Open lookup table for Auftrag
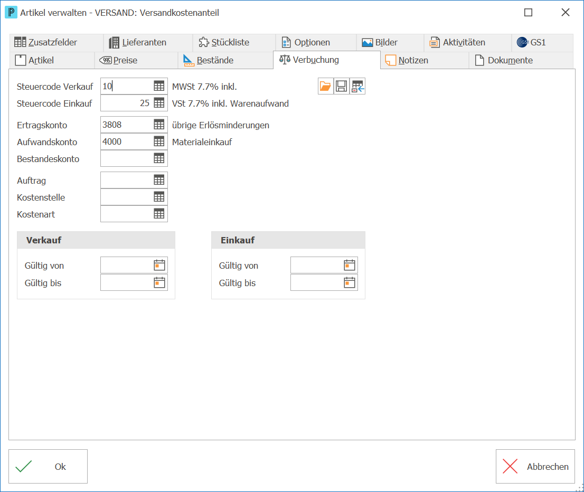Viewport: 584px width, 492px height. click(x=159, y=180)
